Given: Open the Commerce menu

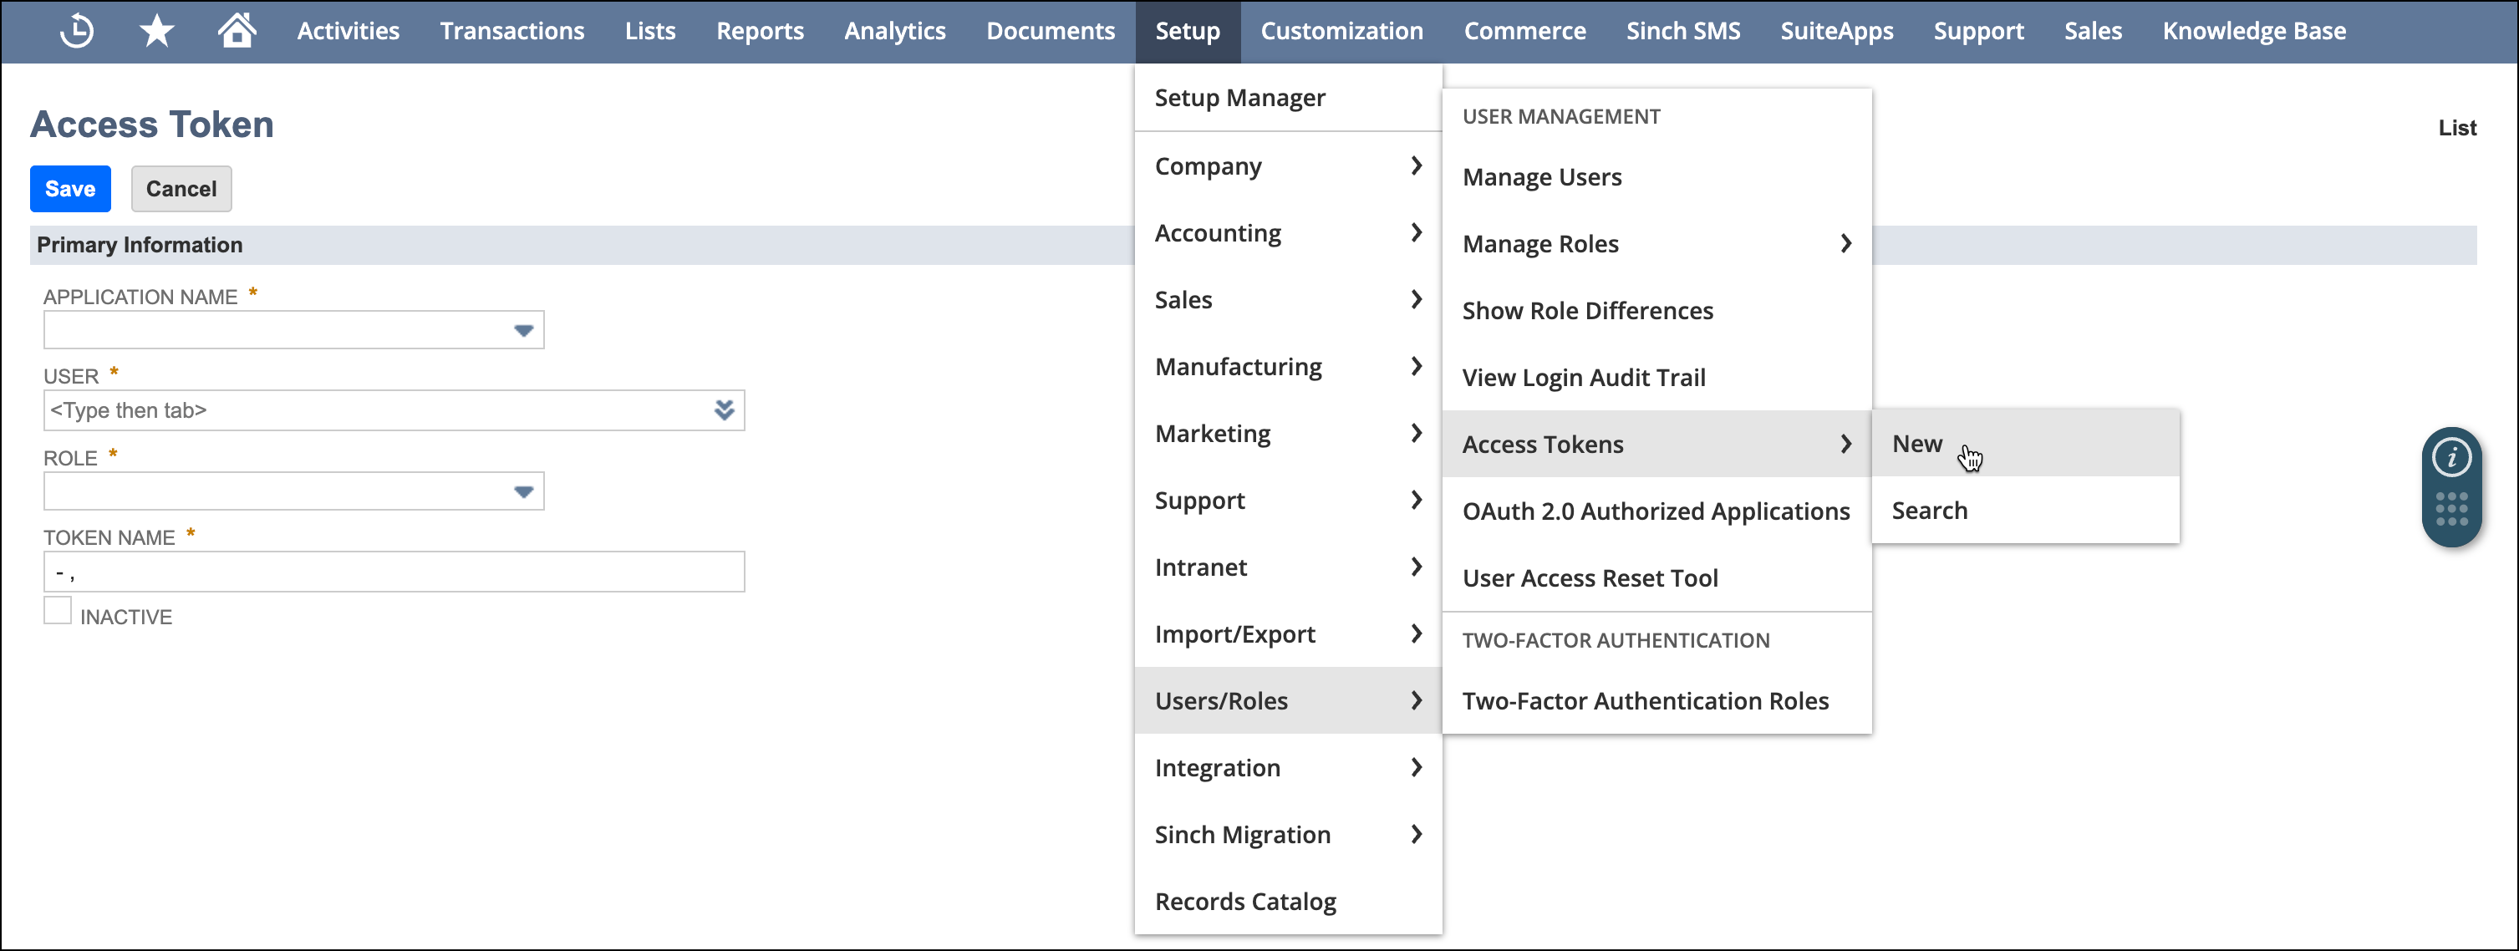Looking at the screenshot, I should point(1524,31).
